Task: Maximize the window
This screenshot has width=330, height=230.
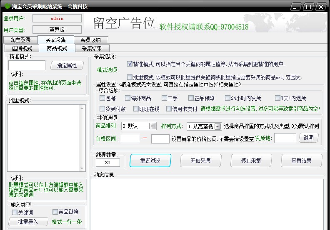Action: tap(308, 7)
